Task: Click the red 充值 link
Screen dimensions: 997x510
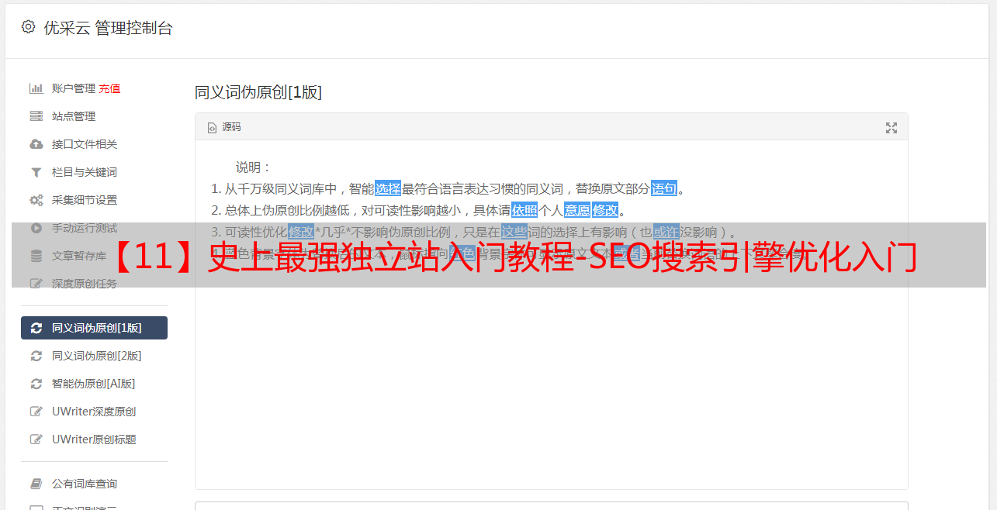Action: coord(109,88)
